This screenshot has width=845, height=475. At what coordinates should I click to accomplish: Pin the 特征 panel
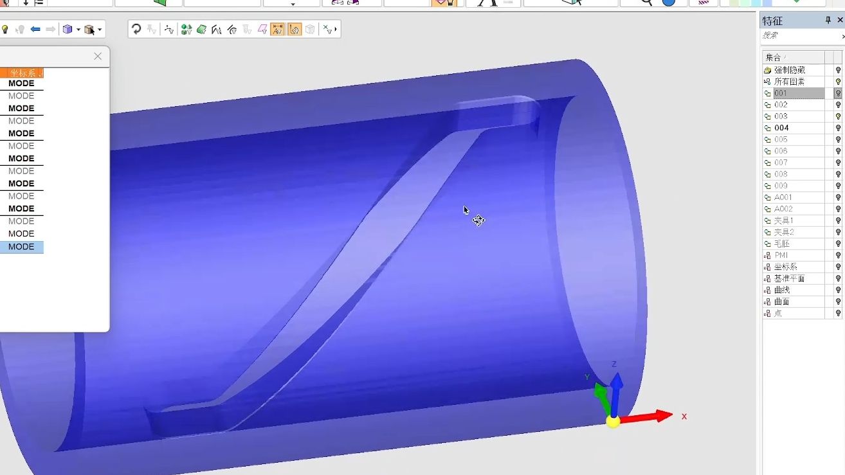click(828, 21)
